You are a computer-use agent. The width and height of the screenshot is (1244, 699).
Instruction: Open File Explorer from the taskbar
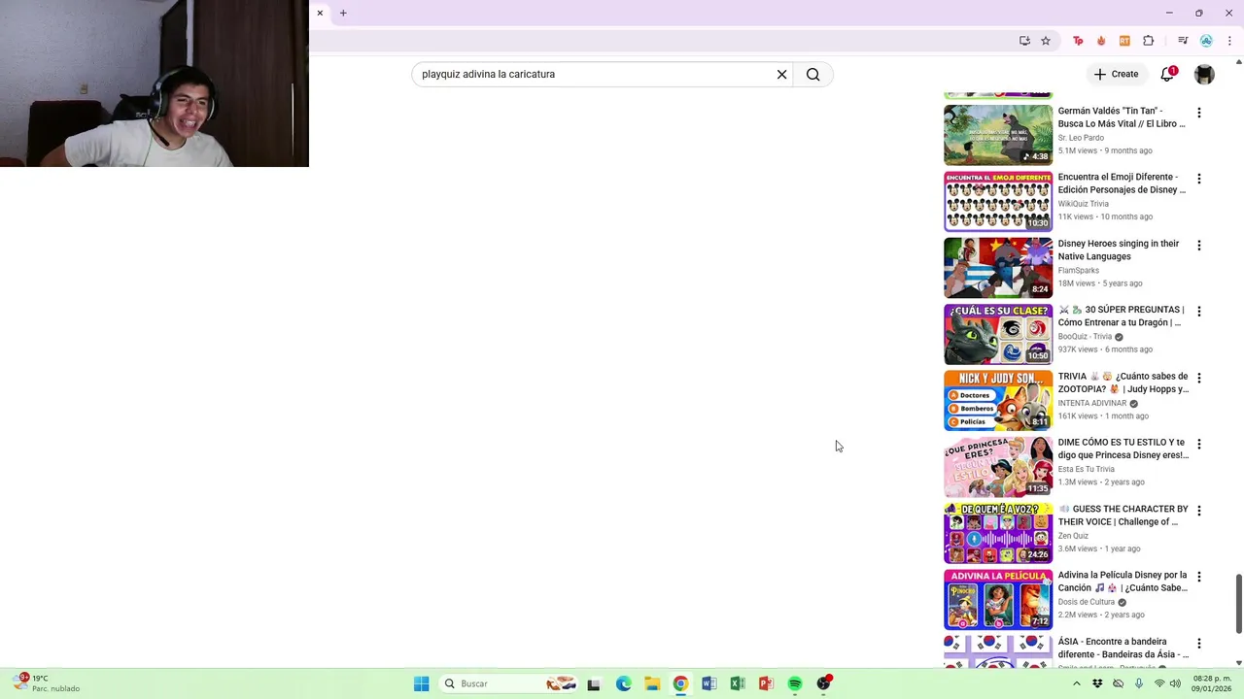652,683
